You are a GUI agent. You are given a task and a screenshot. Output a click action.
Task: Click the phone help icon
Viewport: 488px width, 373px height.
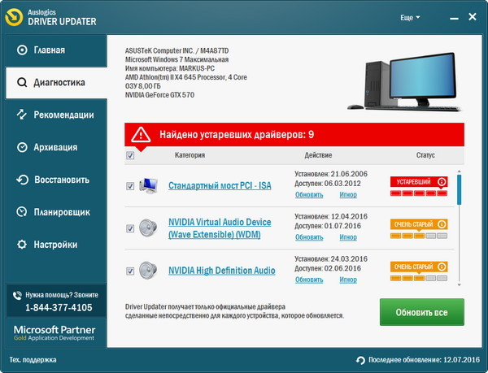click(17, 295)
